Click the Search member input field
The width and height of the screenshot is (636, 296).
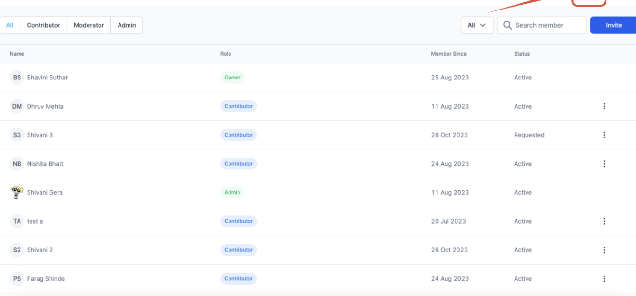[542, 25]
